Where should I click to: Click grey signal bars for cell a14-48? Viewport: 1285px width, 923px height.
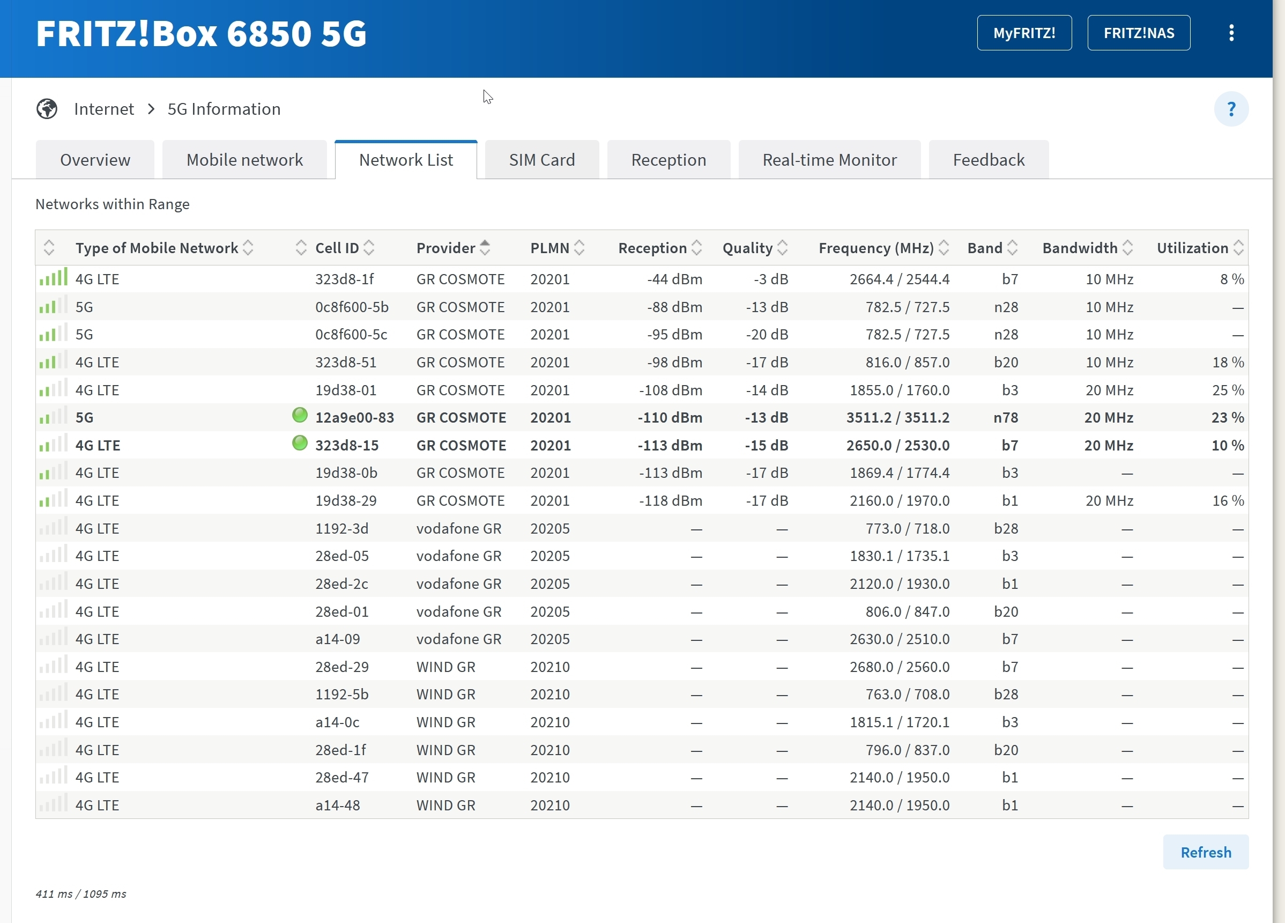53,803
